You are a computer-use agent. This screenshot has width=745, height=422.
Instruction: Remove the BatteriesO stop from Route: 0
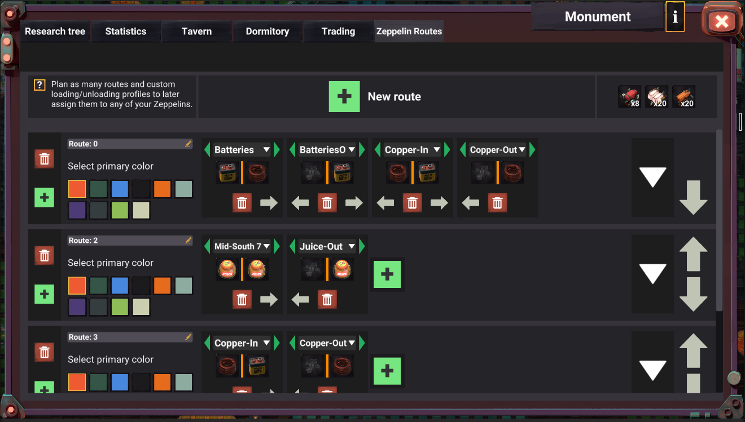(327, 203)
